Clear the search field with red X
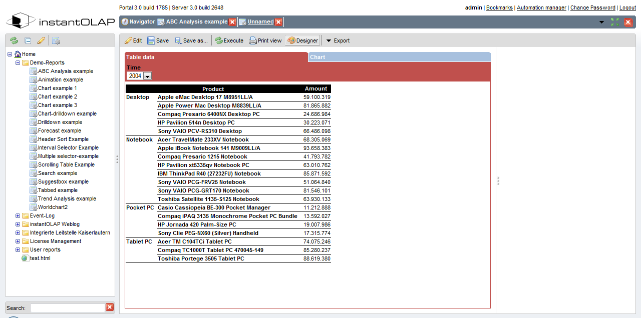 (x=110, y=307)
